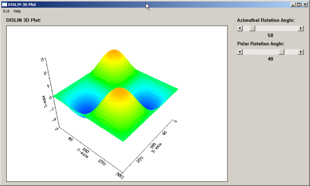Close the DISLIN 3D Plot window
Screen dimensions: 310x186
tap(305, 5)
